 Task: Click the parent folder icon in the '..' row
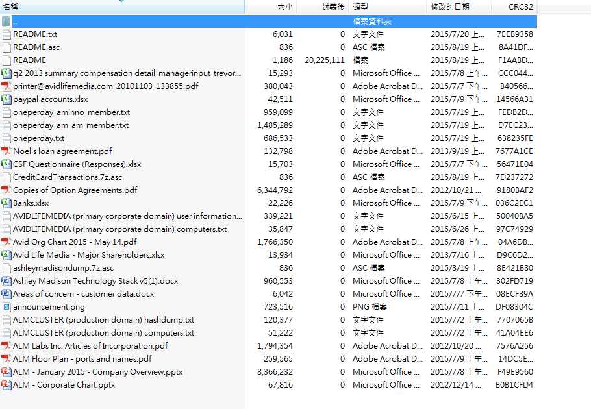click(x=6, y=21)
